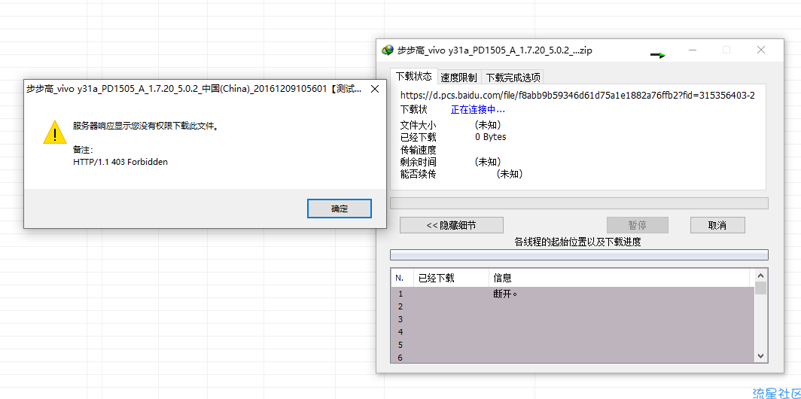Click the IDM icon in the download window title bar

pyautogui.click(x=388, y=50)
